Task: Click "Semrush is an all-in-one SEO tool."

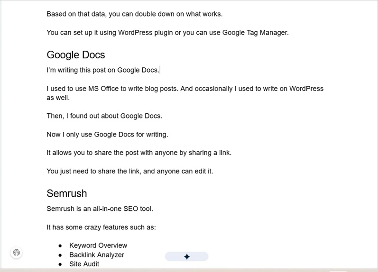Action: [x=100, y=209]
